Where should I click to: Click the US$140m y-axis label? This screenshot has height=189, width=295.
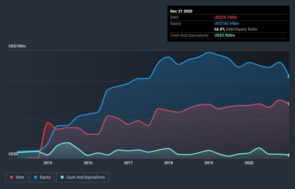[x=17, y=46]
